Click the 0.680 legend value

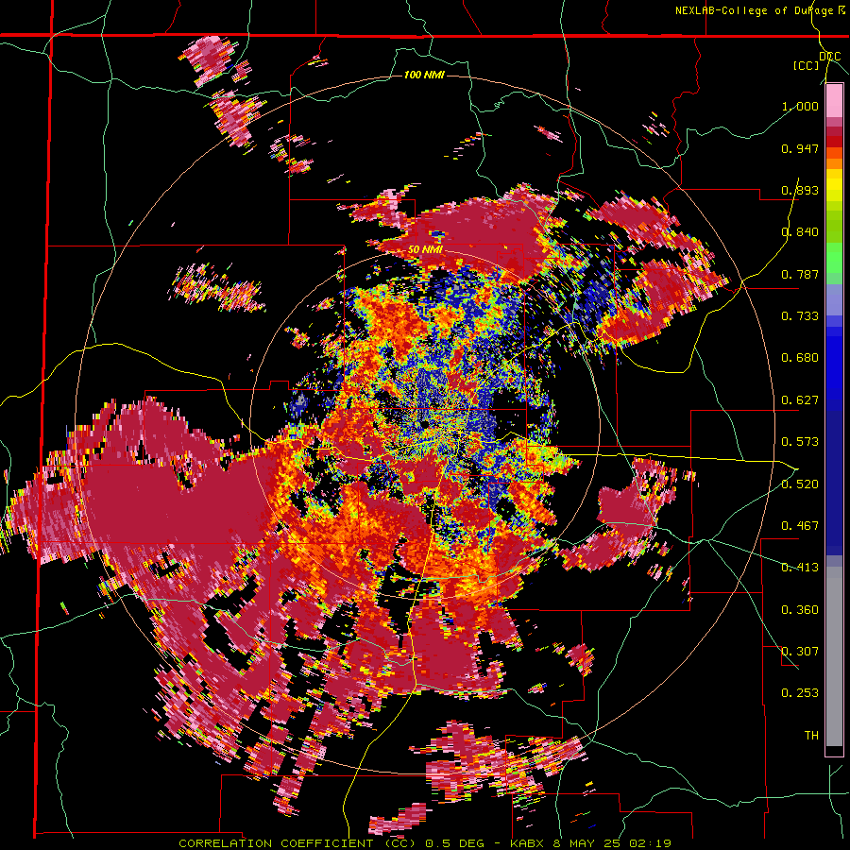click(x=800, y=358)
